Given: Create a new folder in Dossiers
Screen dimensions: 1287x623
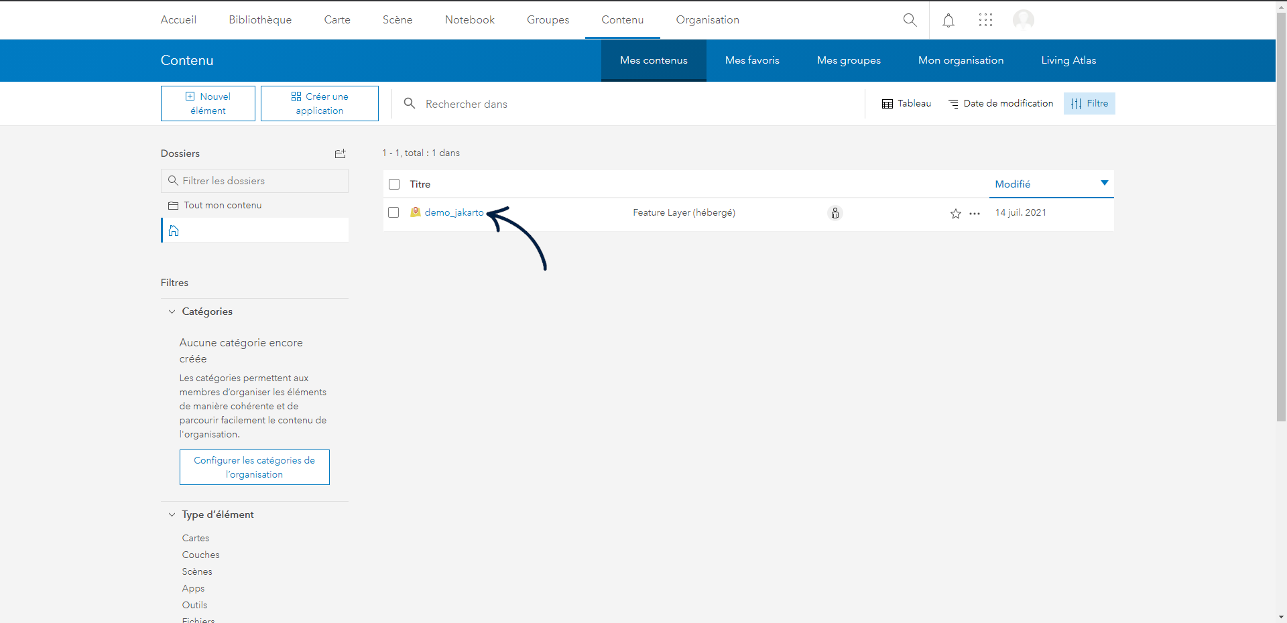Looking at the screenshot, I should coord(341,153).
